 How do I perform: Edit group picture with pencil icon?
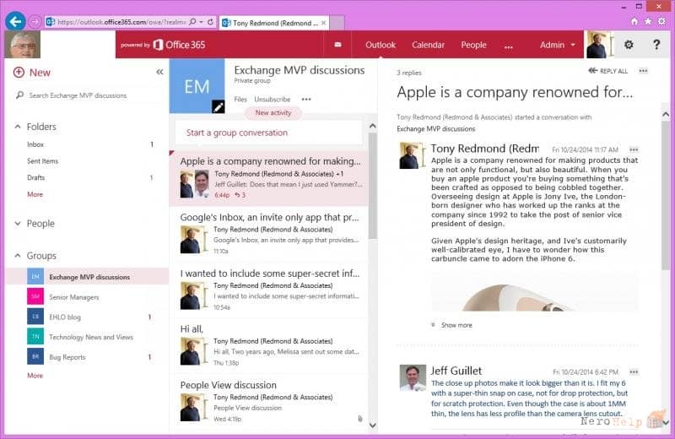point(219,107)
